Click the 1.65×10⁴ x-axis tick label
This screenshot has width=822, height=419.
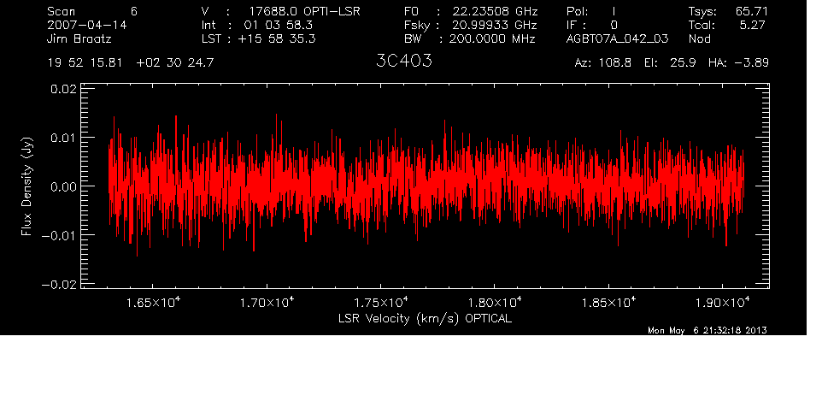point(154,303)
